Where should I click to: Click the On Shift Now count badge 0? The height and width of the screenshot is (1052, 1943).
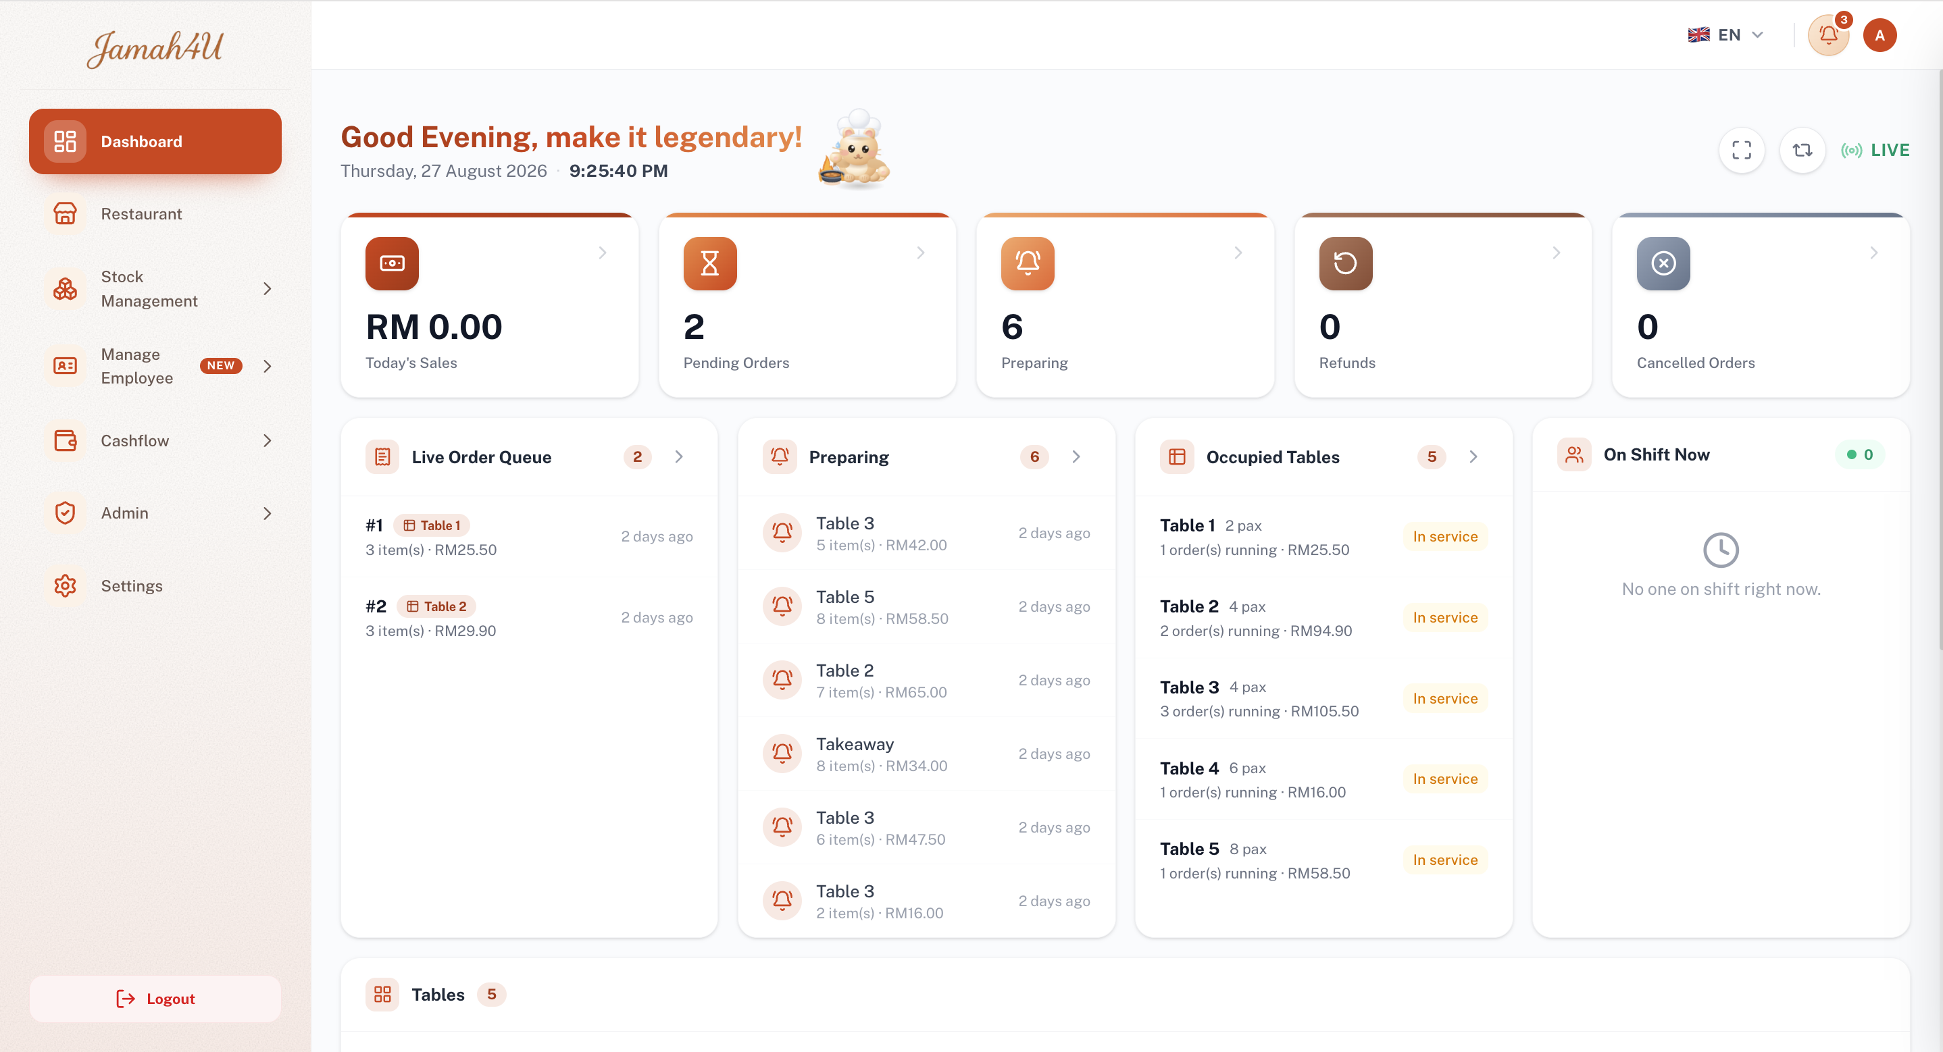[1859, 454]
